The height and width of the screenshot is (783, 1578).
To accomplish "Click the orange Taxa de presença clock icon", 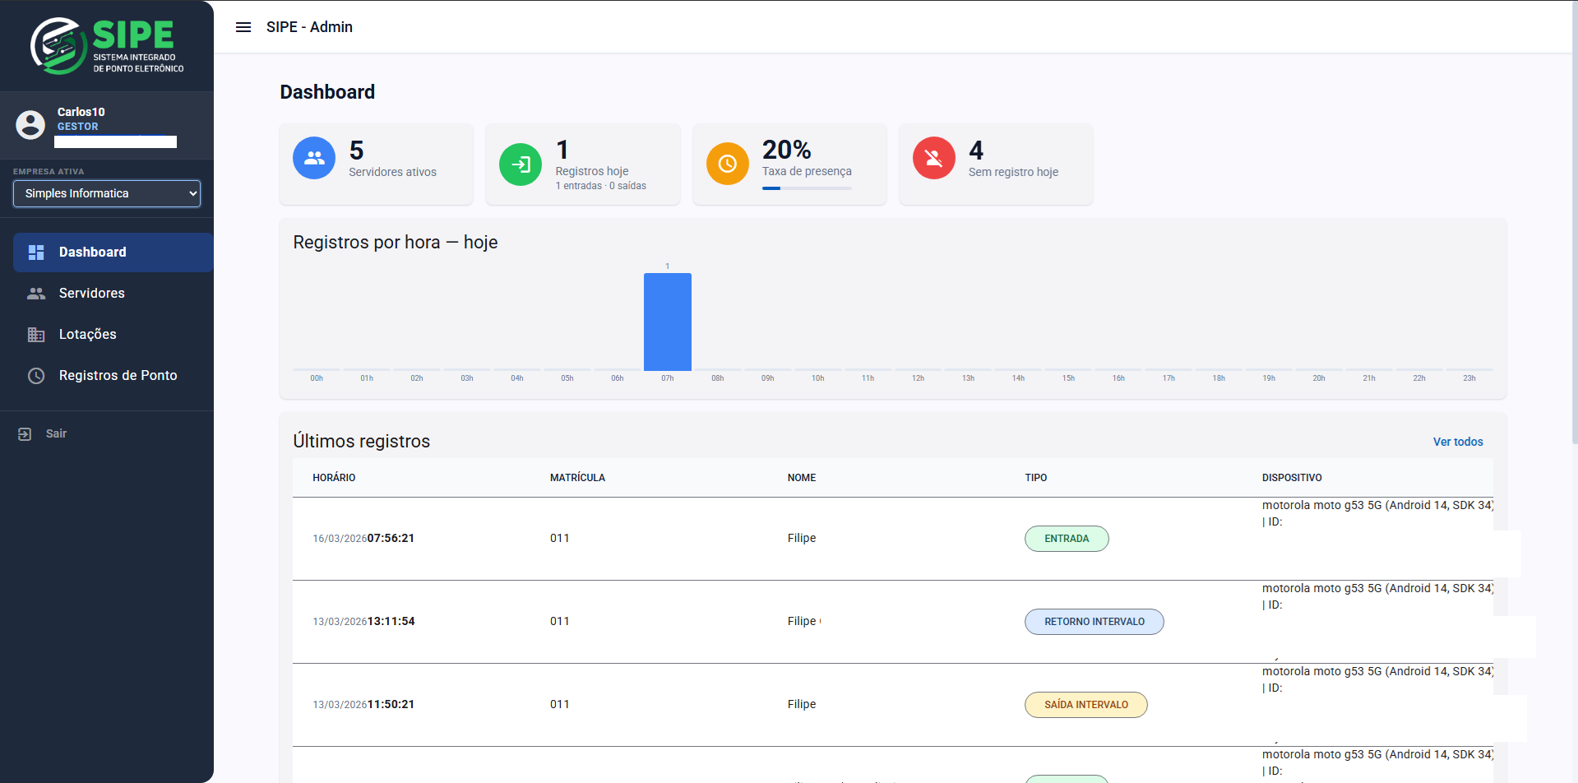I will pos(728,164).
